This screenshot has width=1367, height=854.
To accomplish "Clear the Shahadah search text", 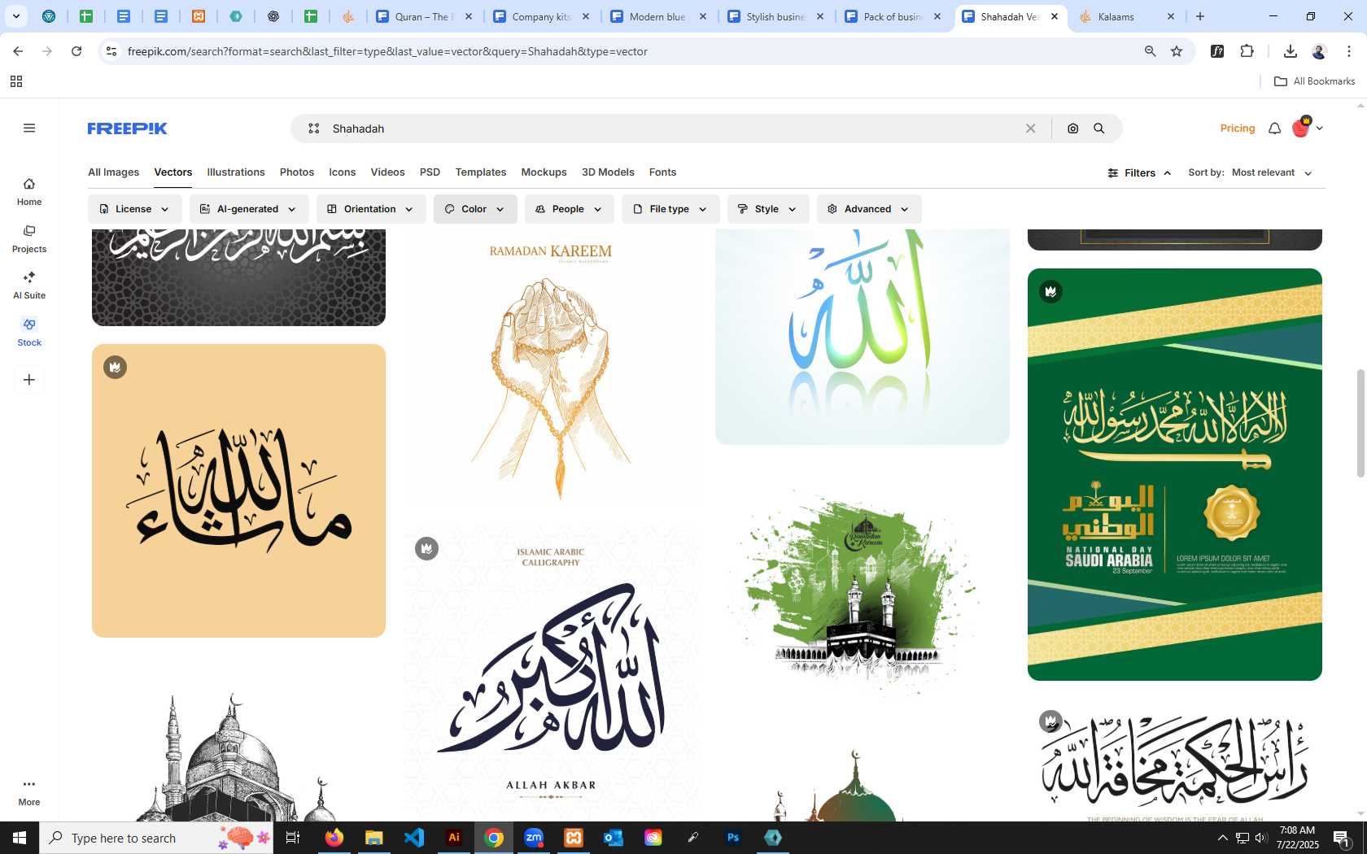I will pos(1030,129).
